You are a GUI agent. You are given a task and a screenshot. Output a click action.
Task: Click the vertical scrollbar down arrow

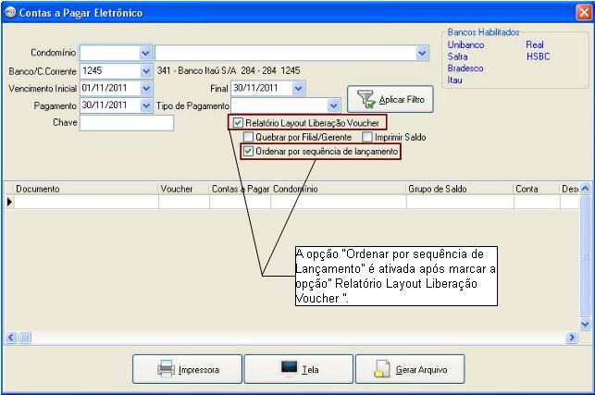point(585,324)
